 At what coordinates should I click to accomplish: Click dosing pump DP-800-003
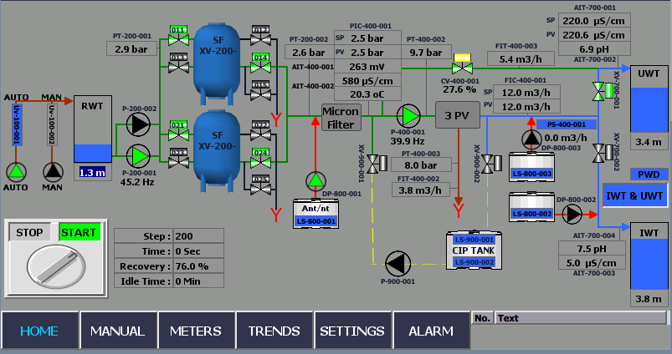pyautogui.click(x=531, y=139)
